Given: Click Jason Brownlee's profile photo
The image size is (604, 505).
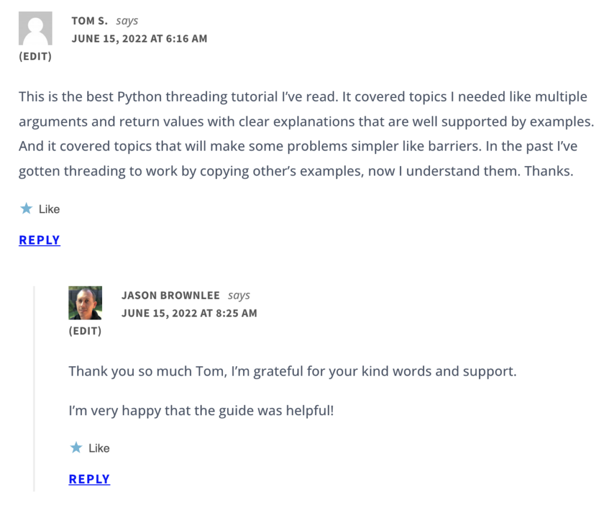Looking at the screenshot, I should pyautogui.click(x=85, y=303).
